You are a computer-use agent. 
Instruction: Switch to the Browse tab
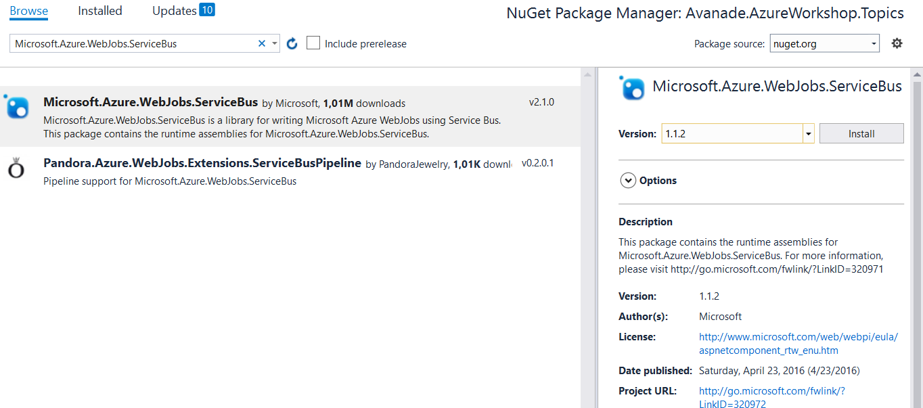(29, 11)
